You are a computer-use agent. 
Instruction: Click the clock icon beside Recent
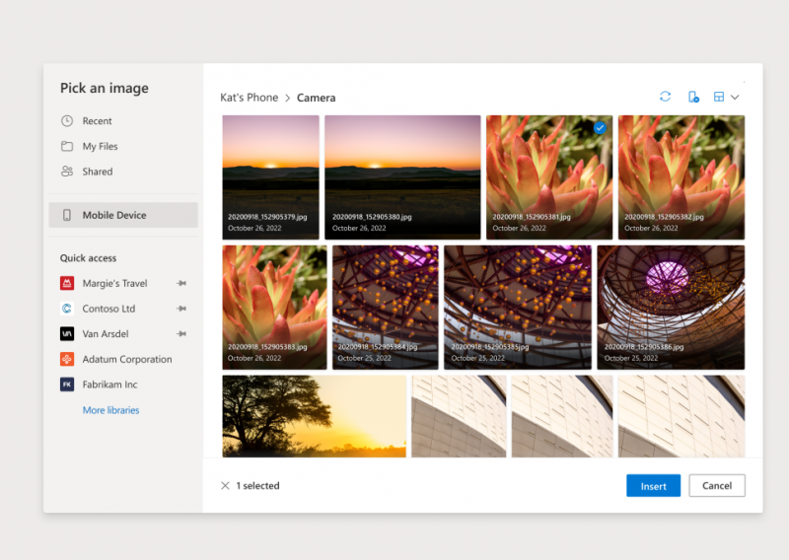click(67, 120)
